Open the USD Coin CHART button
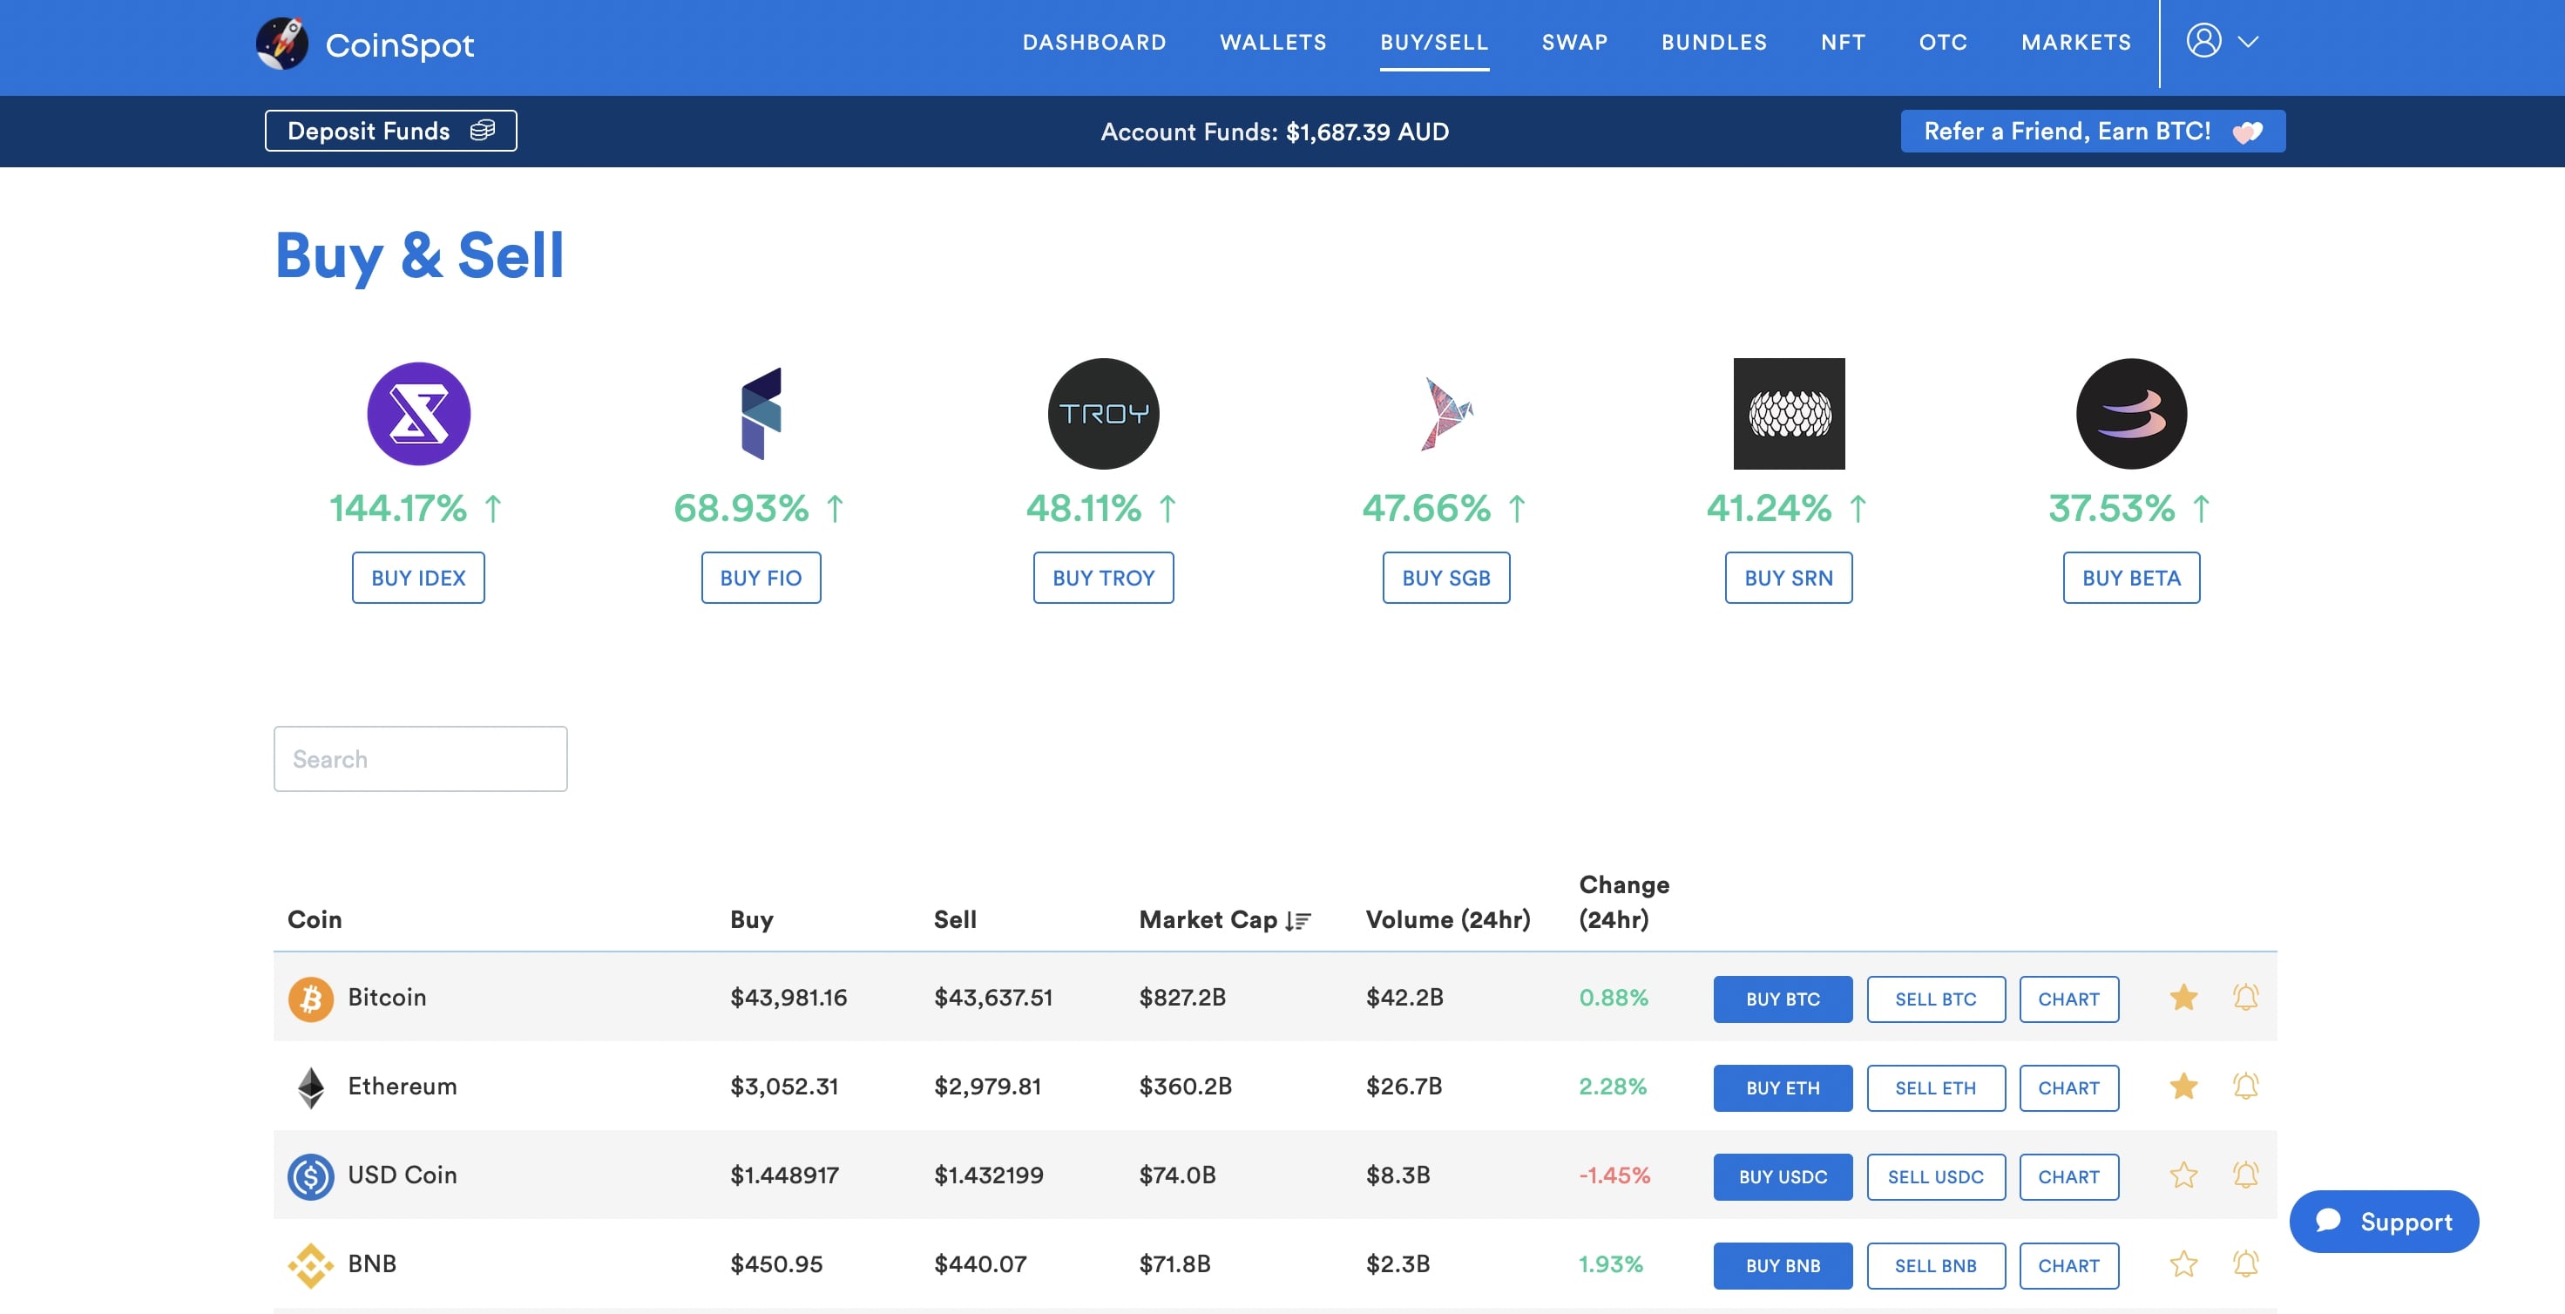Image resolution: width=2565 pixels, height=1314 pixels. pos(2069,1176)
